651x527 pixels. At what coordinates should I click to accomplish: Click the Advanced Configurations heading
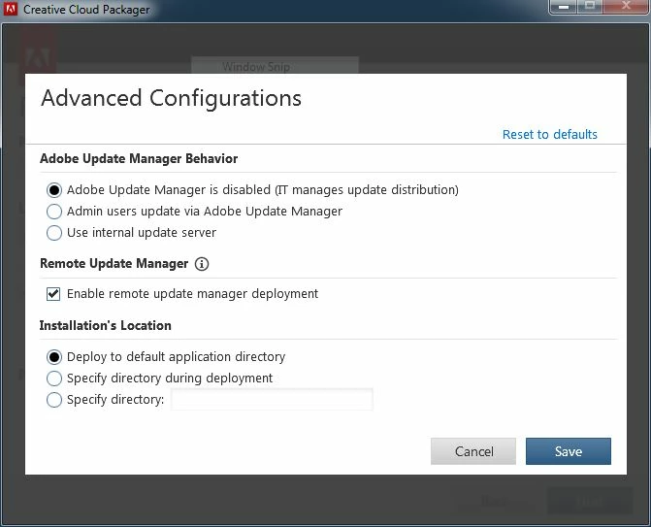[x=171, y=98]
